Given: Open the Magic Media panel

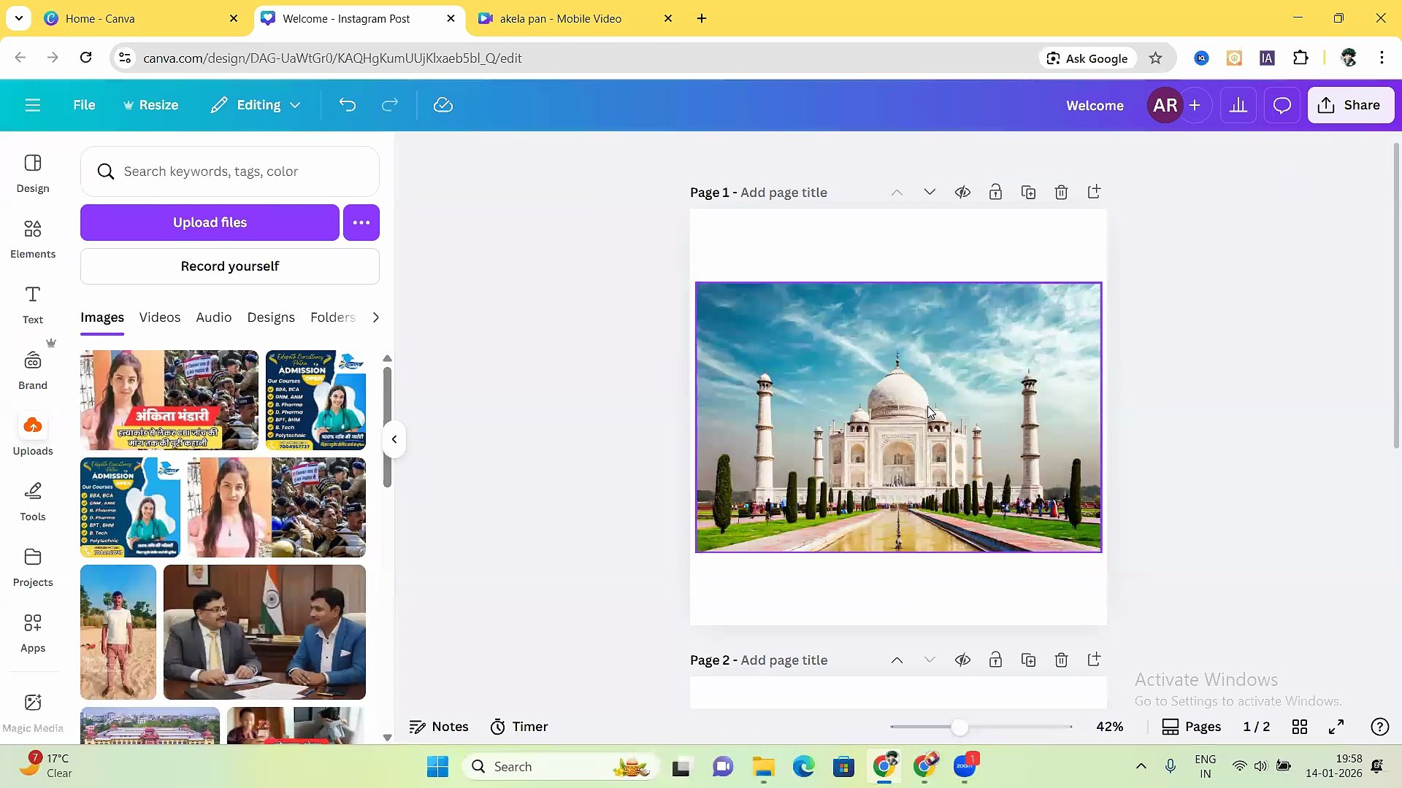Looking at the screenshot, I should (32, 711).
